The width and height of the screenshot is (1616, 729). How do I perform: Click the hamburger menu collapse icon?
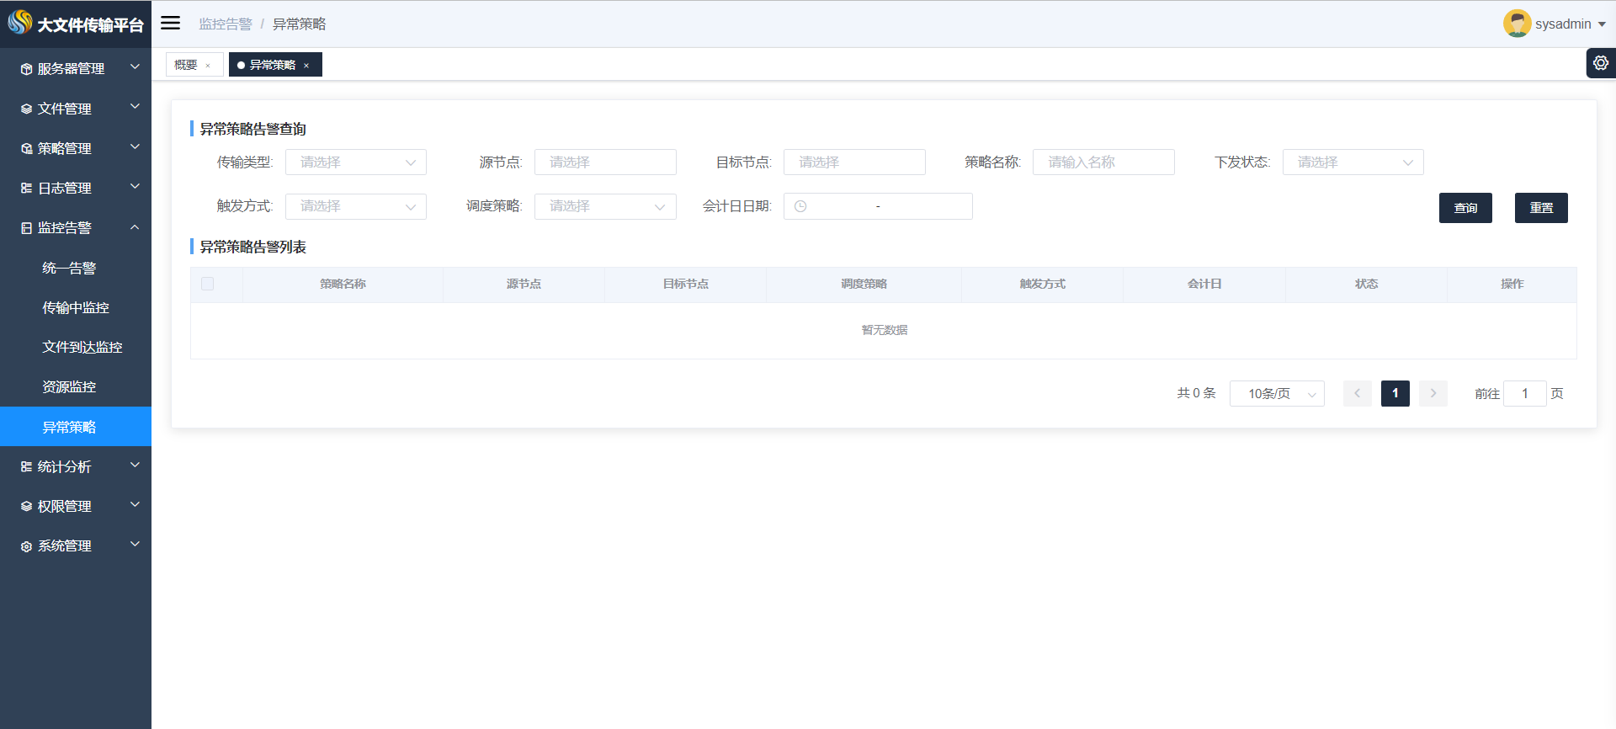click(x=171, y=23)
